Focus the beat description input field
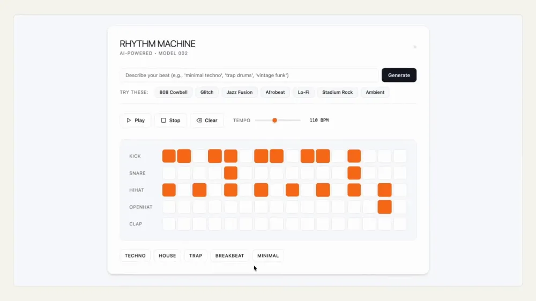This screenshot has height=301, width=536. coord(249,75)
